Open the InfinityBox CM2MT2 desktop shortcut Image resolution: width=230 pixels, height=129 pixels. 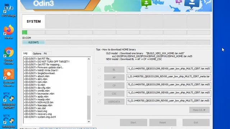[9, 101]
